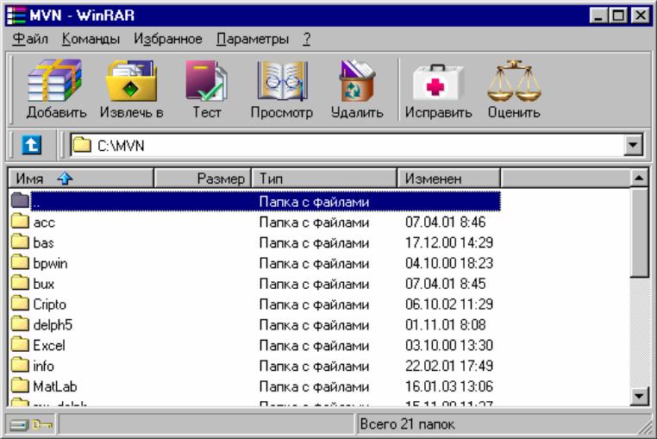This screenshot has height=439, width=657.
Task: Click the parent folder ".." icon
Action: 20,200
